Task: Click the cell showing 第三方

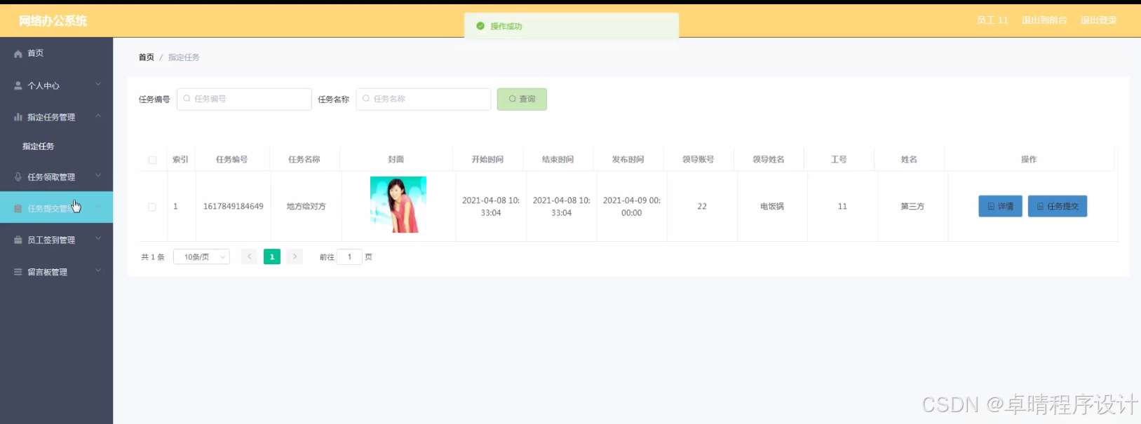Action: pos(912,207)
